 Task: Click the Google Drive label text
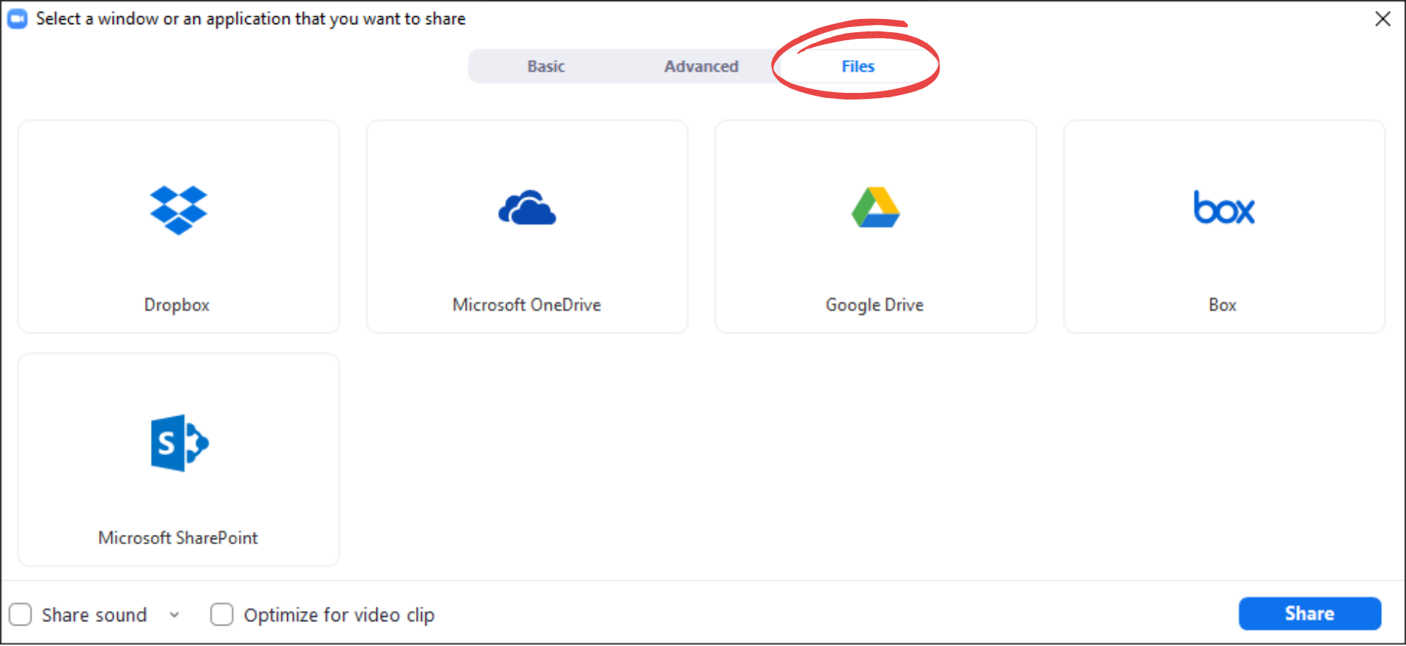tap(875, 305)
